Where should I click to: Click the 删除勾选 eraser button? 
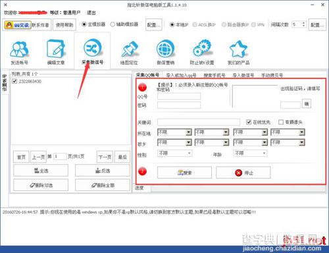41,185
